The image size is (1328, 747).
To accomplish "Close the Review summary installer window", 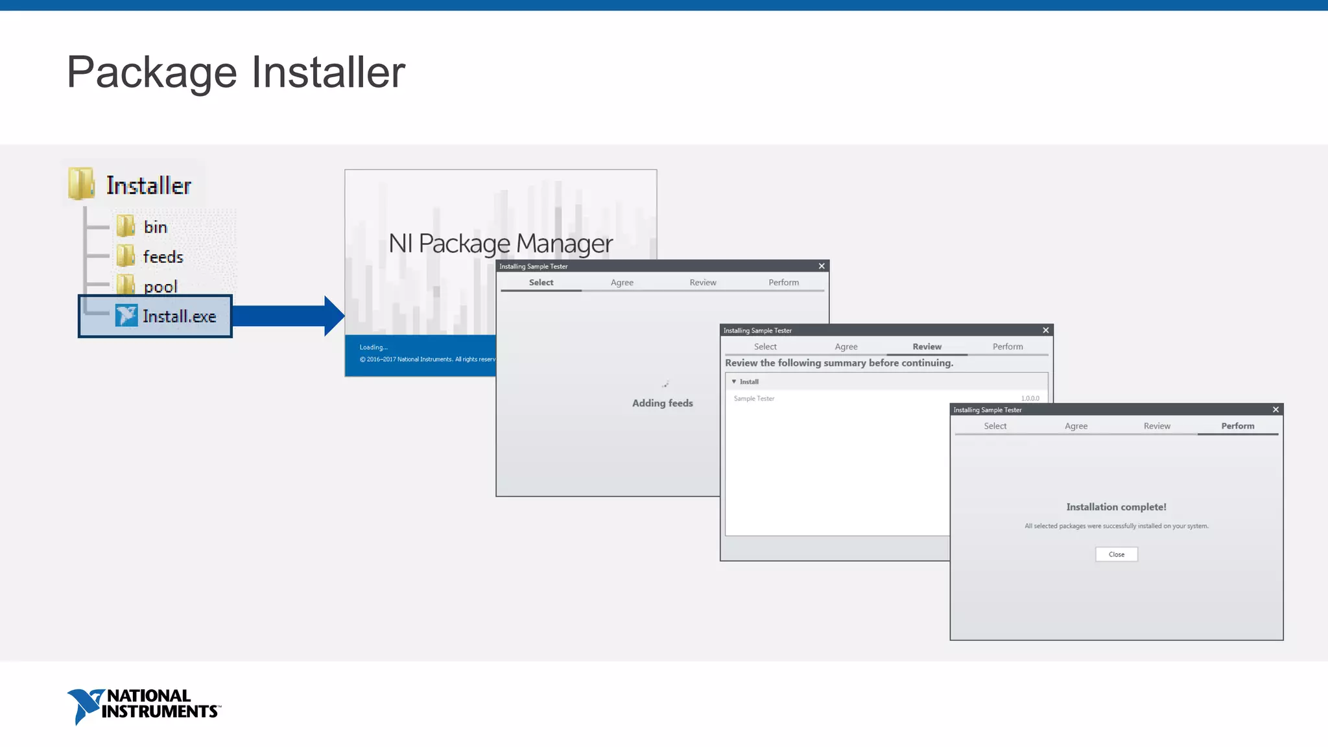I will 1045,330.
